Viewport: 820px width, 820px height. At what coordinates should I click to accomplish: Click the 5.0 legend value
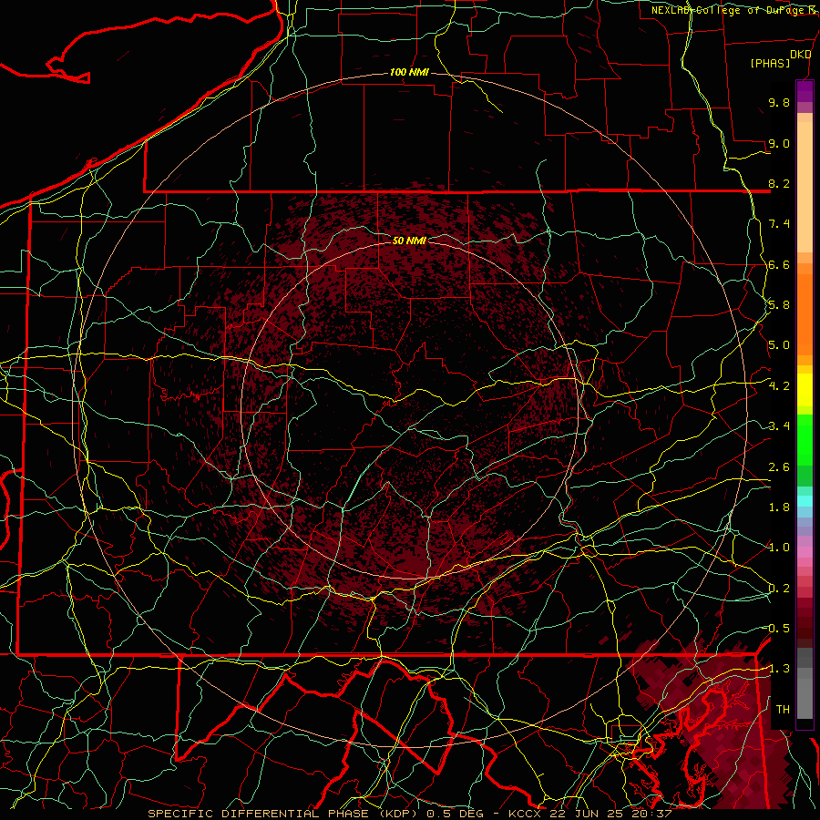(x=779, y=345)
